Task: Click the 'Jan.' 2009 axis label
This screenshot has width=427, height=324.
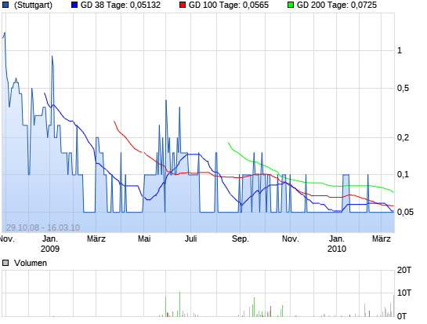Action: pyautogui.click(x=50, y=239)
